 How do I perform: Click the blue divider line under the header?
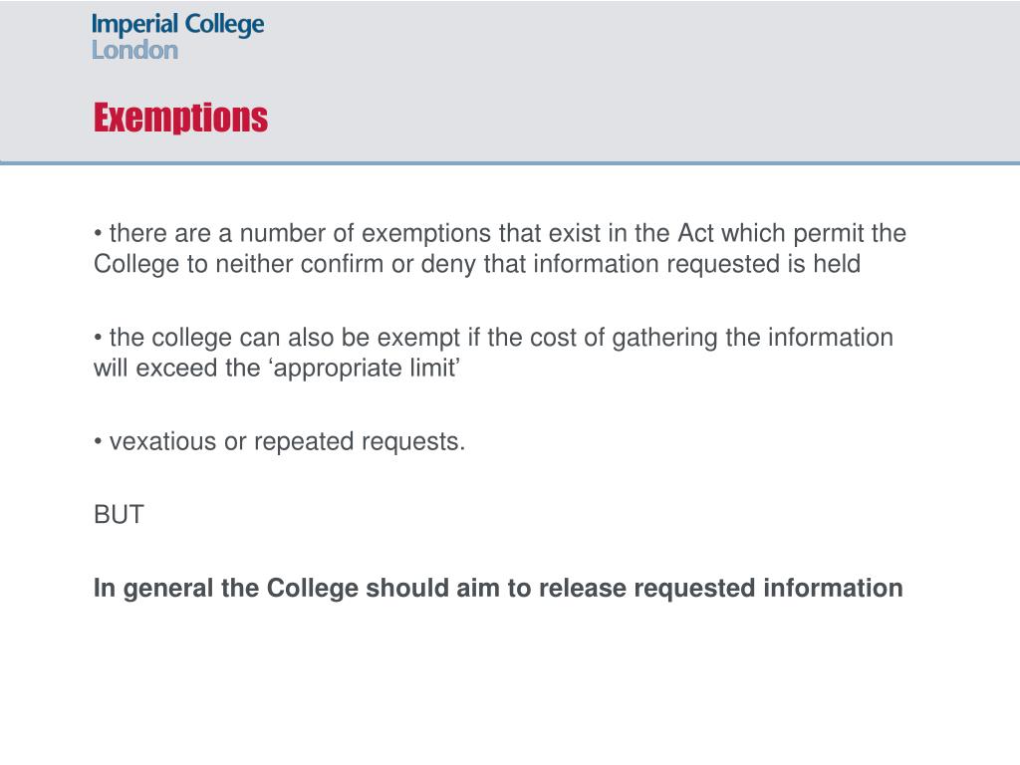click(510, 162)
